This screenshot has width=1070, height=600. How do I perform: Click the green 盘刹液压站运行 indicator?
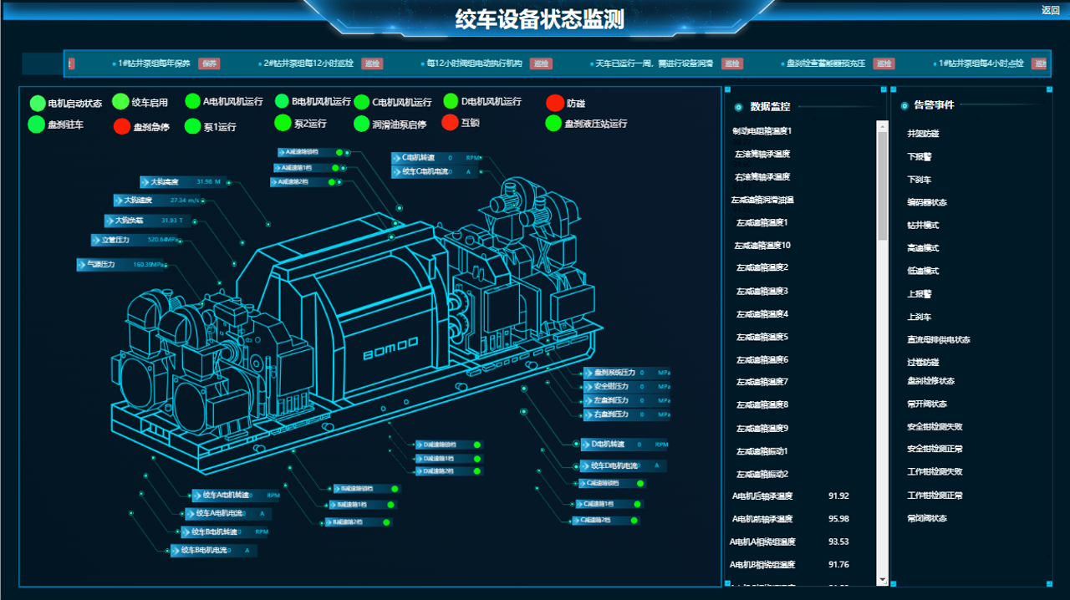tap(553, 124)
